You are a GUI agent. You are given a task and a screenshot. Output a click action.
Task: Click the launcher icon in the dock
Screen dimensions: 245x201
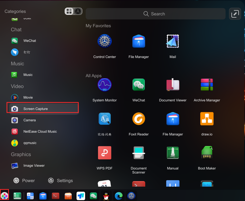point(4,196)
